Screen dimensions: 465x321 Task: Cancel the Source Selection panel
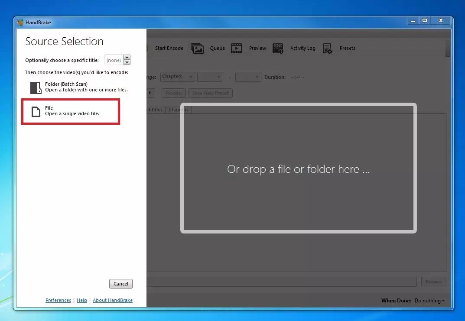point(121,284)
